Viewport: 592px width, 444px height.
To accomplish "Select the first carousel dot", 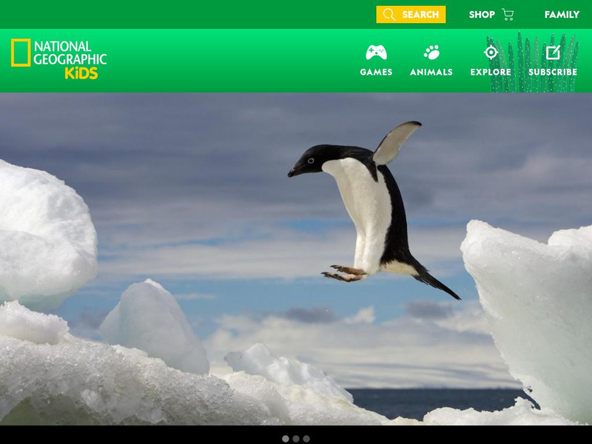I will tap(285, 437).
